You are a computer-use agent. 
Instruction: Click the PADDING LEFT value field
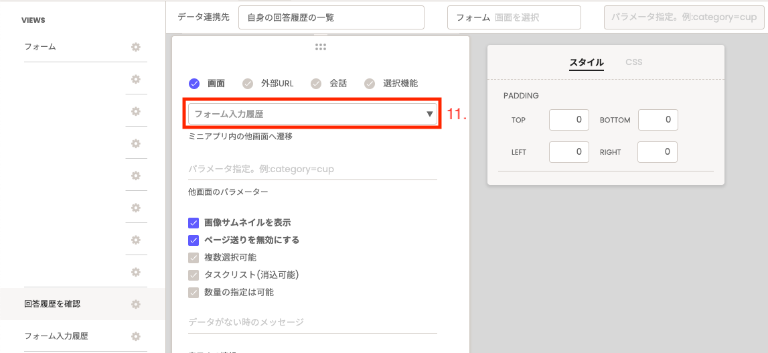tap(568, 152)
